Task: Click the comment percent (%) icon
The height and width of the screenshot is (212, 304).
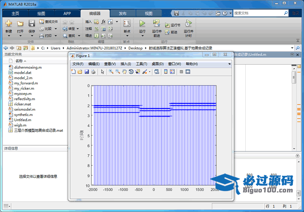Action: [x=97, y=28]
